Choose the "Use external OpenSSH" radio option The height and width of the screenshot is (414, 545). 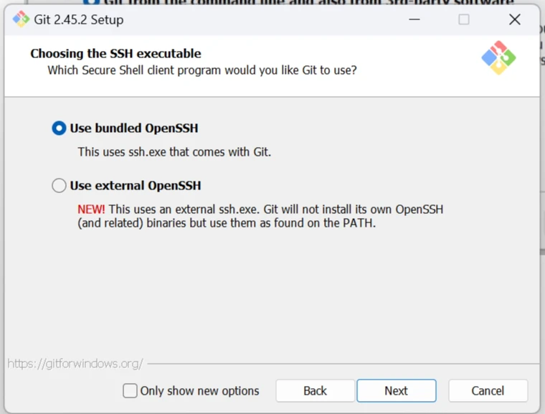pos(59,186)
